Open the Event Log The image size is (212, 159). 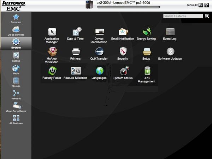[x=170, y=34]
